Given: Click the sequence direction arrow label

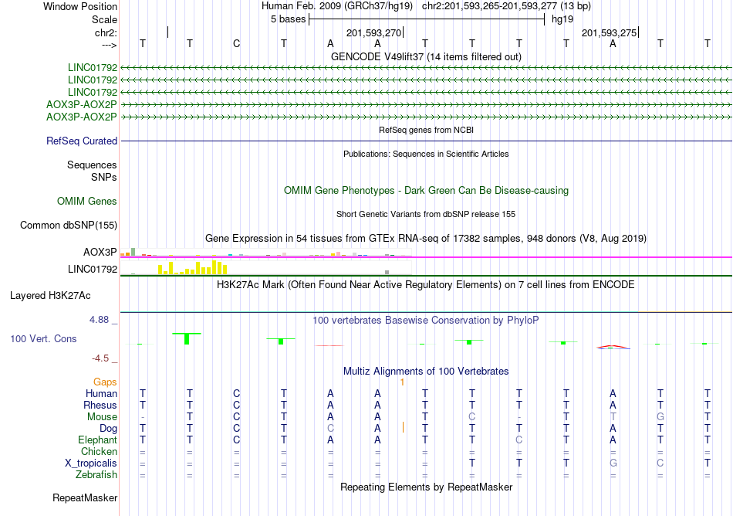Looking at the screenshot, I should click(109, 45).
